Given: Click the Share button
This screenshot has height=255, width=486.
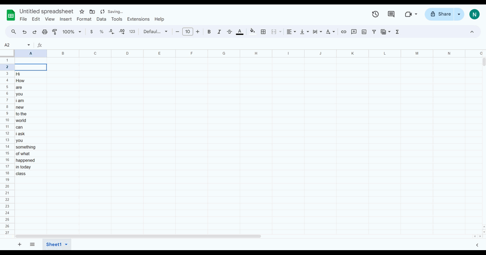Looking at the screenshot, I should point(440,14).
